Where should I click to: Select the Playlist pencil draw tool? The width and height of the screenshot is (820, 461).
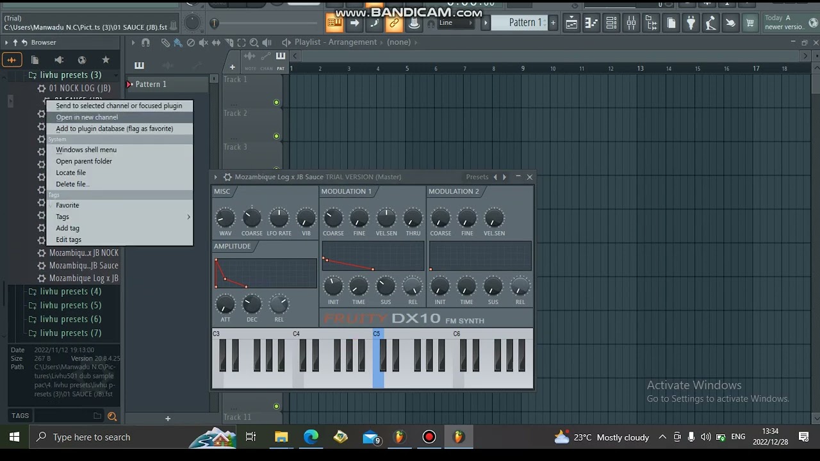165,43
